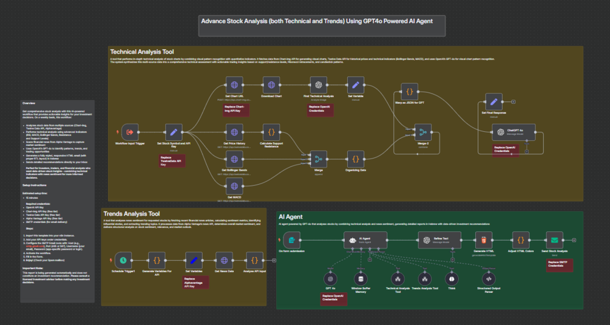Open the Structured Output Parser sub-node

(x=489, y=279)
